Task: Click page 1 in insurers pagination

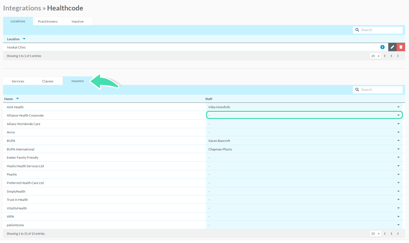Action: coord(391,234)
